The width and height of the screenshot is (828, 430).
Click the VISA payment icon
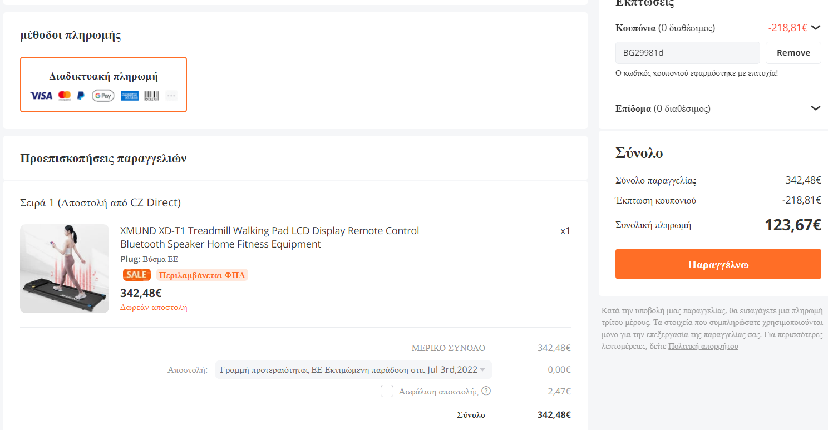[41, 96]
